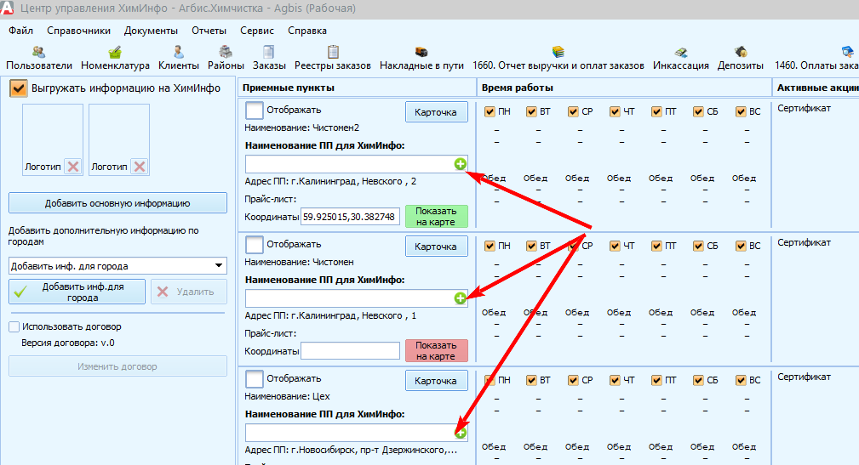Open the Районы toolbar item
Screen dimensions: 859x465
(x=226, y=59)
